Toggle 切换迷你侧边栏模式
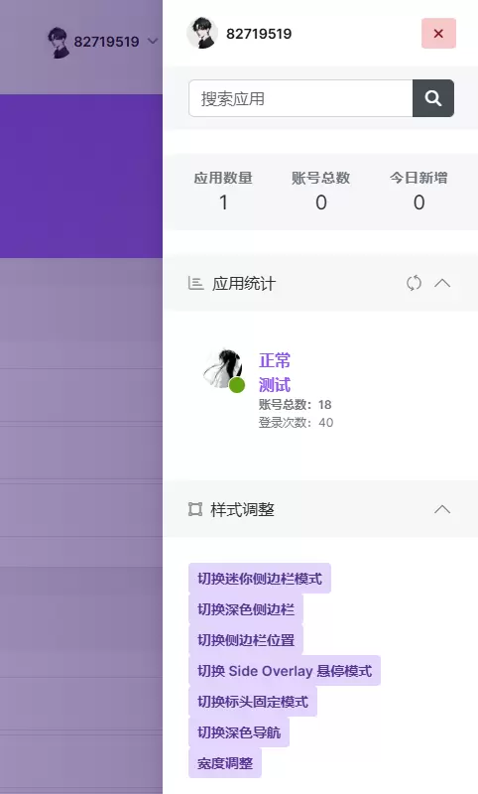Image resolution: width=478 pixels, height=794 pixels. (x=260, y=579)
